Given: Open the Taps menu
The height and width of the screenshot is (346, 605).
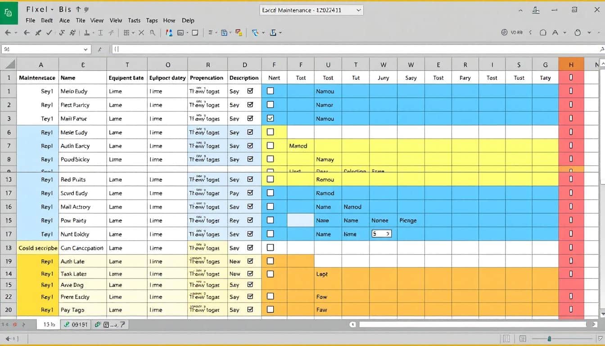Looking at the screenshot, I should point(152,20).
